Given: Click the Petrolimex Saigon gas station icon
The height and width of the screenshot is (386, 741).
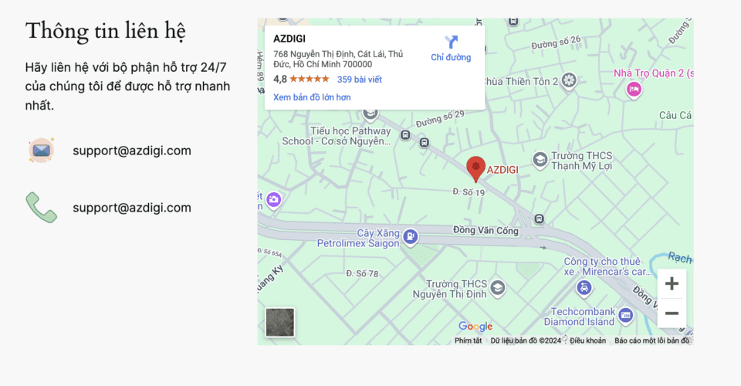Looking at the screenshot, I should pyautogui.click(x=410, y=236).
